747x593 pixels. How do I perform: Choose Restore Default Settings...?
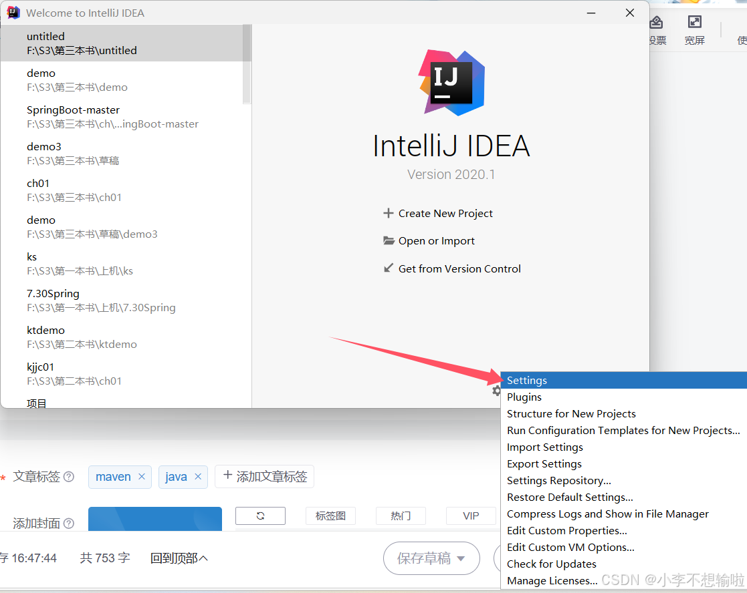(623, 497)
